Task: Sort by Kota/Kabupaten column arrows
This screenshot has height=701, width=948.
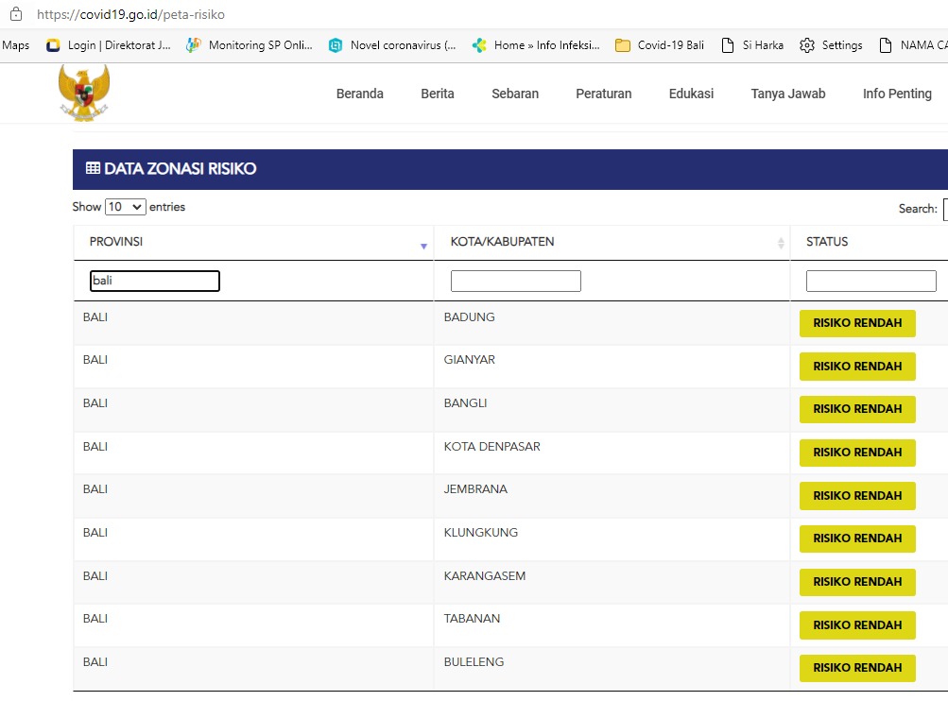Action: tap(781, 244)
